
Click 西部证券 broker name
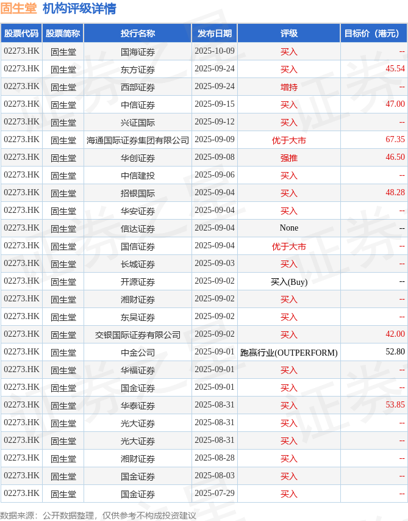coord(138,87)
